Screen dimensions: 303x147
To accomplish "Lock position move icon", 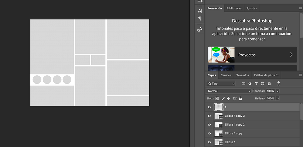I will point(229,99).
